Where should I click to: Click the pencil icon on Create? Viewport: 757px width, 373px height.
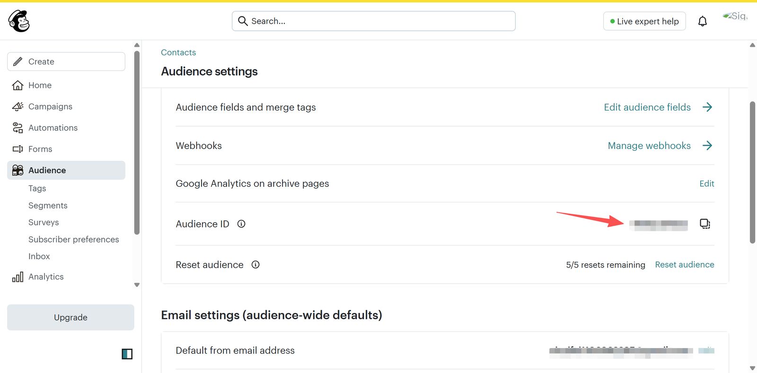18,61
